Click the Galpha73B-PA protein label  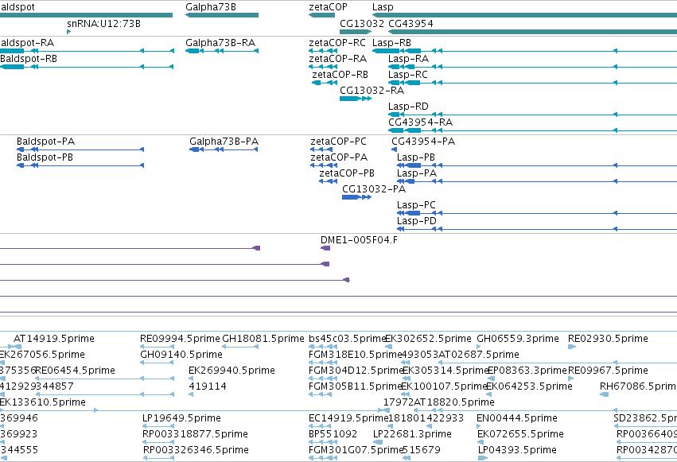(x=224, y=142)
